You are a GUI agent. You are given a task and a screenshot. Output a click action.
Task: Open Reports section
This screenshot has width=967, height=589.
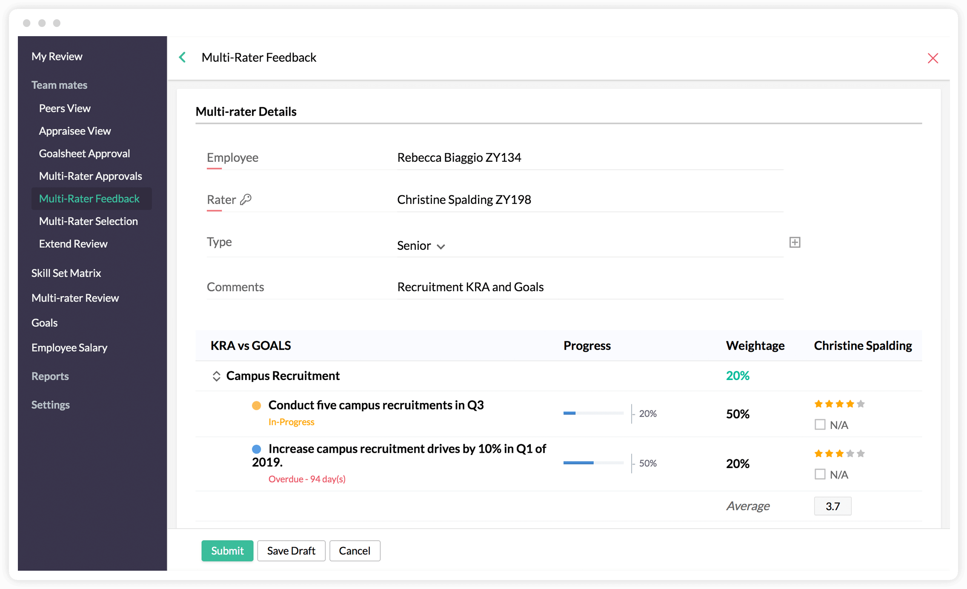coord(50,376)
